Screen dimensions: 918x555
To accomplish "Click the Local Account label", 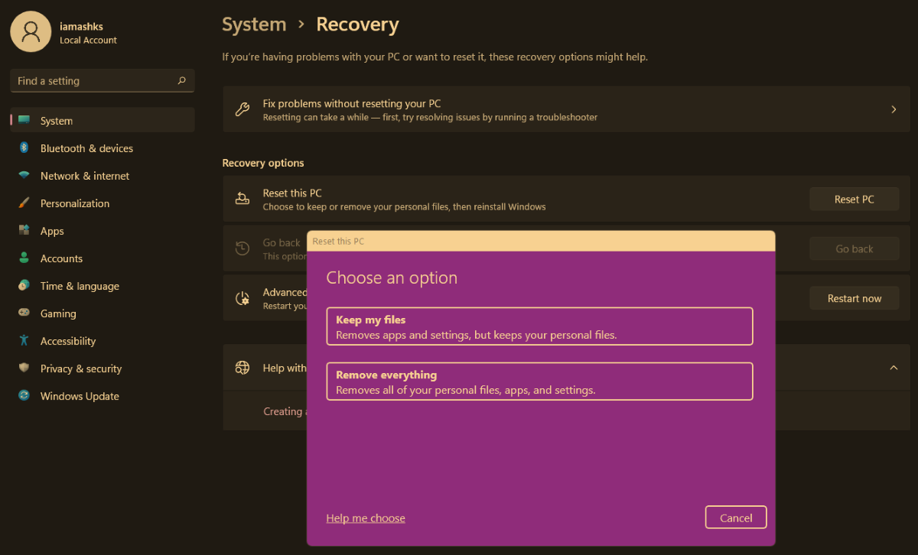I will click(88, 41).
